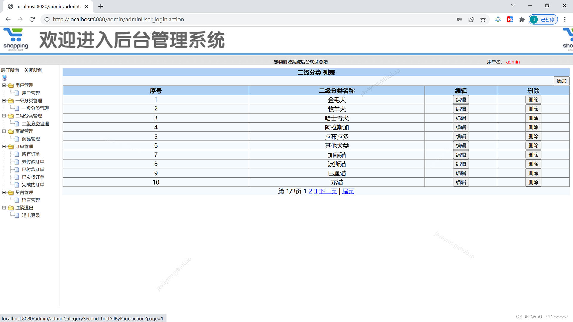Open 未付款订单 in the tree

click(33, 162)
